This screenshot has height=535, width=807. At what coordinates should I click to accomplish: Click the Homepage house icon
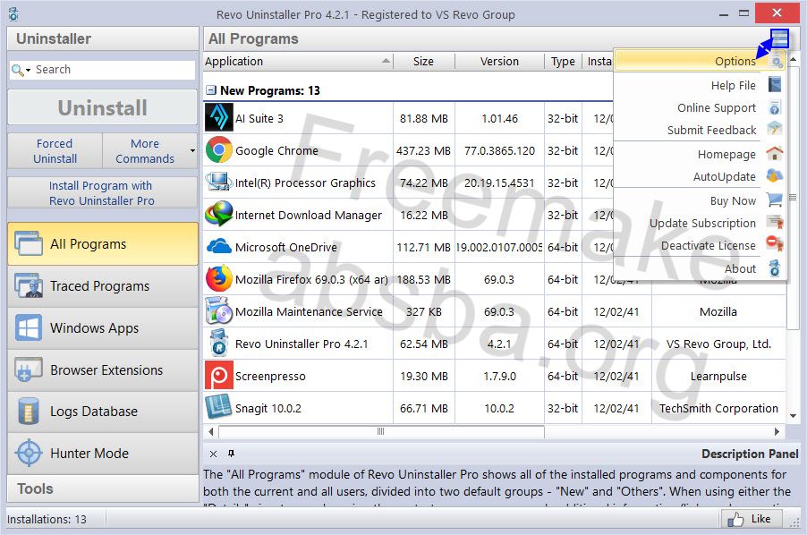(775, 153)
